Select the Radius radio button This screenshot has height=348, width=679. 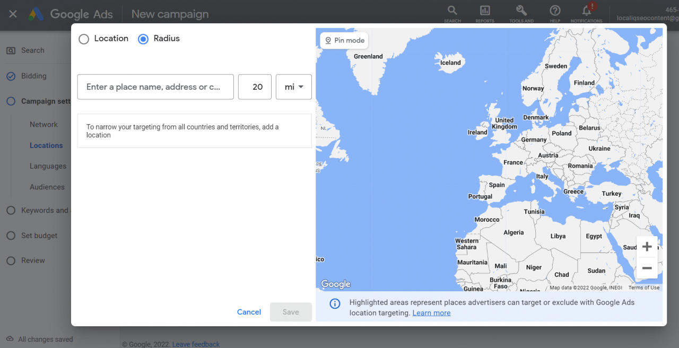pyautogui.click(x=142, y=38)
